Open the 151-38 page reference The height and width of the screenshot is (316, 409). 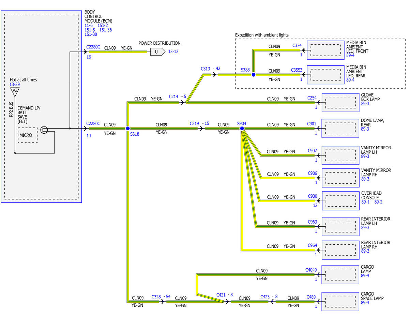click(91, 34)
